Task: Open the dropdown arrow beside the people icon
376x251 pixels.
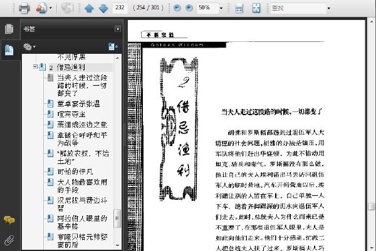Action: tap(50, 8)
